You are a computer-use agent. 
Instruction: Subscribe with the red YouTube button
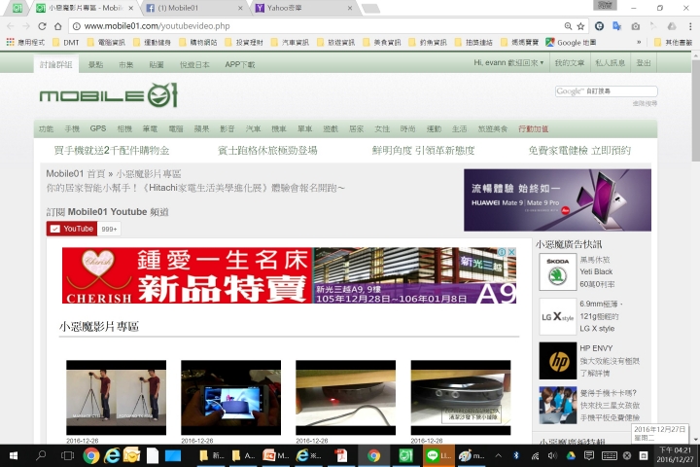tap(71, 229)
